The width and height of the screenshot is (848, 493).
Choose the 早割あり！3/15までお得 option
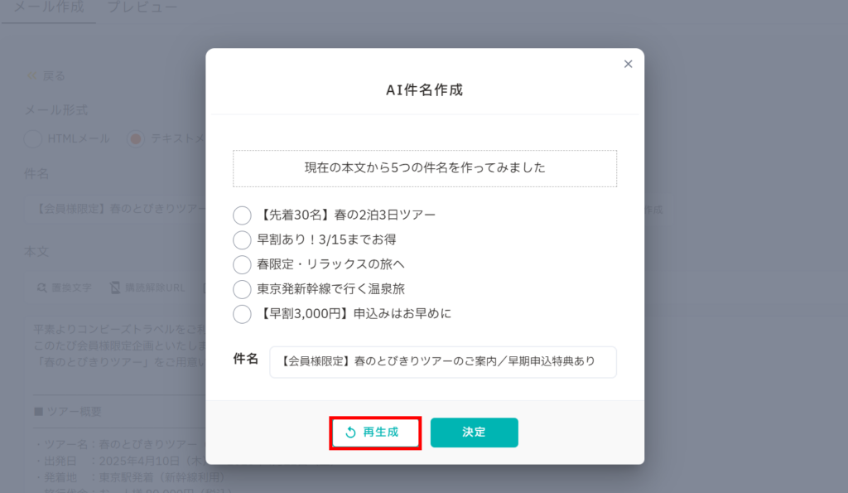coord(242,240)
